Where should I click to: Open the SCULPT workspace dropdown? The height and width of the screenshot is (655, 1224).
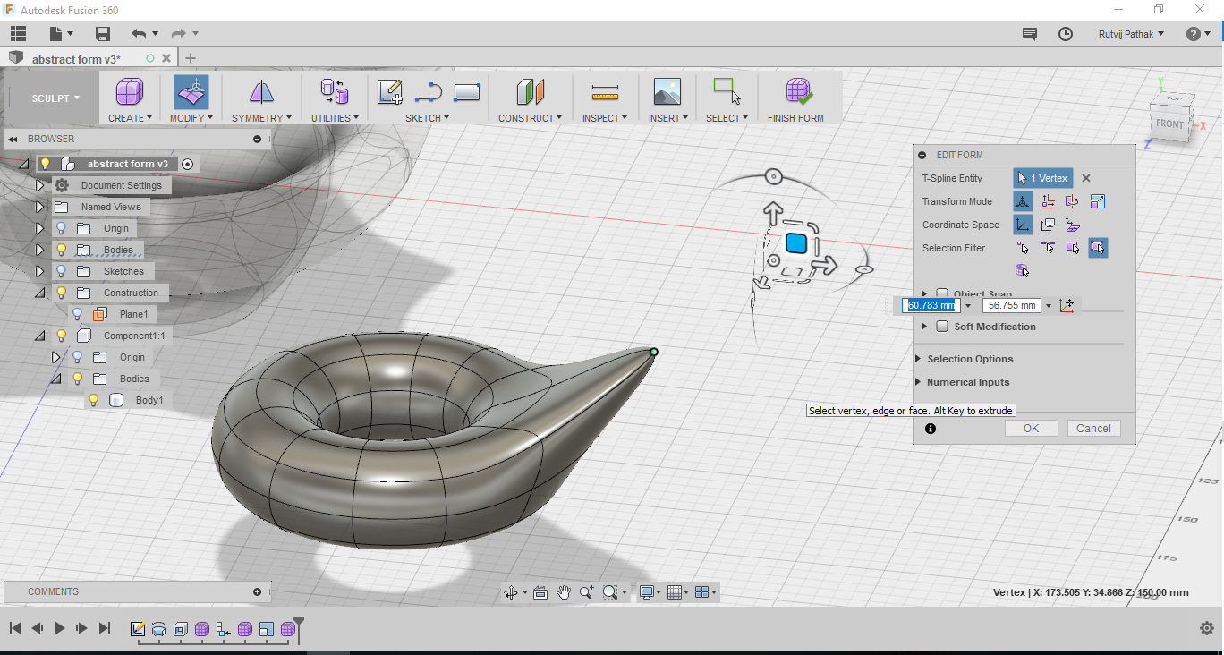tap(55, 98)
